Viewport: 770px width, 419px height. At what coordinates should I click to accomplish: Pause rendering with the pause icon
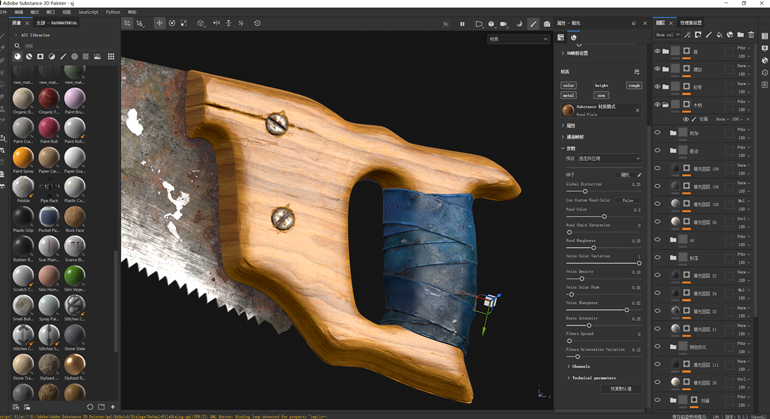(462, 24)
